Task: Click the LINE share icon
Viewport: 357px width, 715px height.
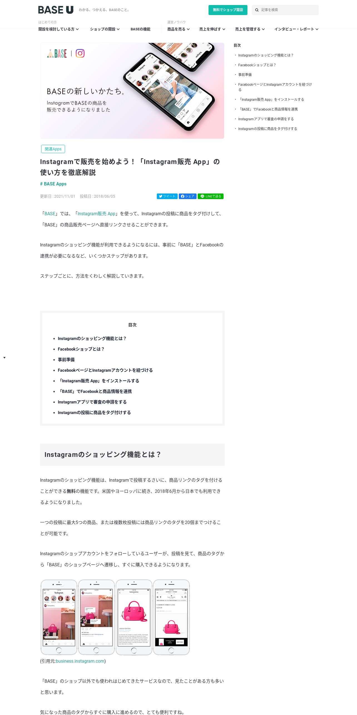Action: coord(202,196)
